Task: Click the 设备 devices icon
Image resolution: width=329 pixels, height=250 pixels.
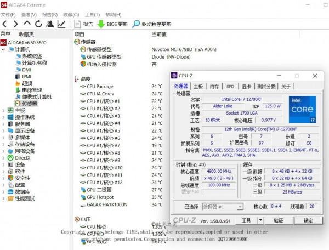Action: coord(10,164)
